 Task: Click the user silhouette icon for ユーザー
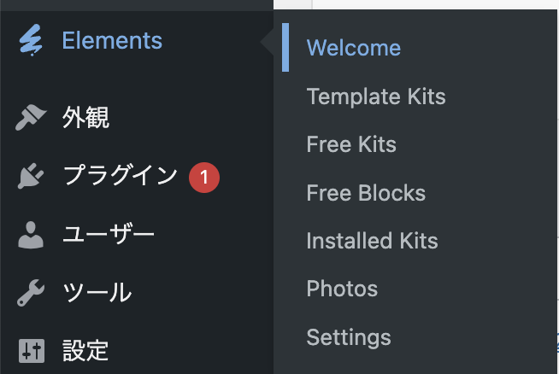coord(31,235)
